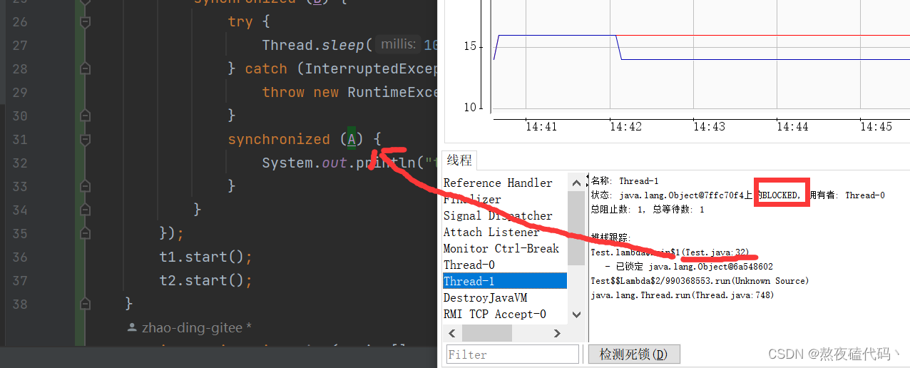
Task: Click the t2.start(); statement
Action: click(206, 280)
